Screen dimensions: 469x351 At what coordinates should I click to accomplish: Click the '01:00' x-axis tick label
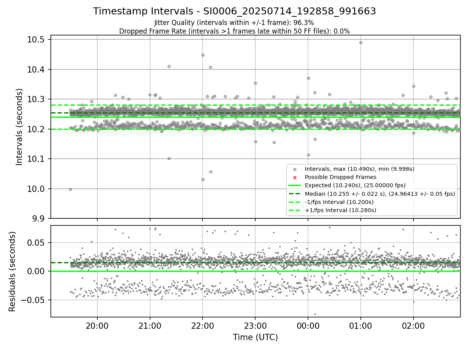click(x=361, y=326)
